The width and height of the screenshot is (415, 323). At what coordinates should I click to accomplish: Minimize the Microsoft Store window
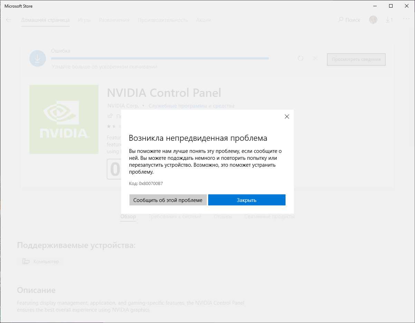375,6
